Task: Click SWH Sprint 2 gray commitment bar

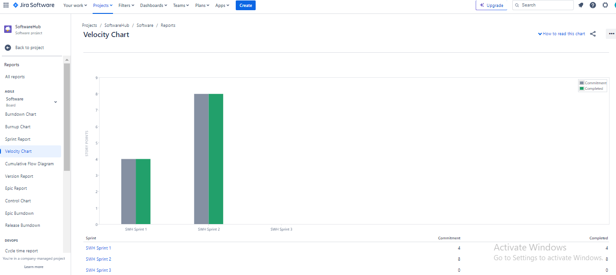Action: [x=201, y=159]
